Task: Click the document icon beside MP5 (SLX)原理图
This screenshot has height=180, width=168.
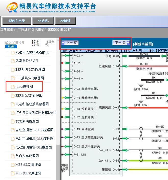Action: pyautogui.click(x=13, y=164)
